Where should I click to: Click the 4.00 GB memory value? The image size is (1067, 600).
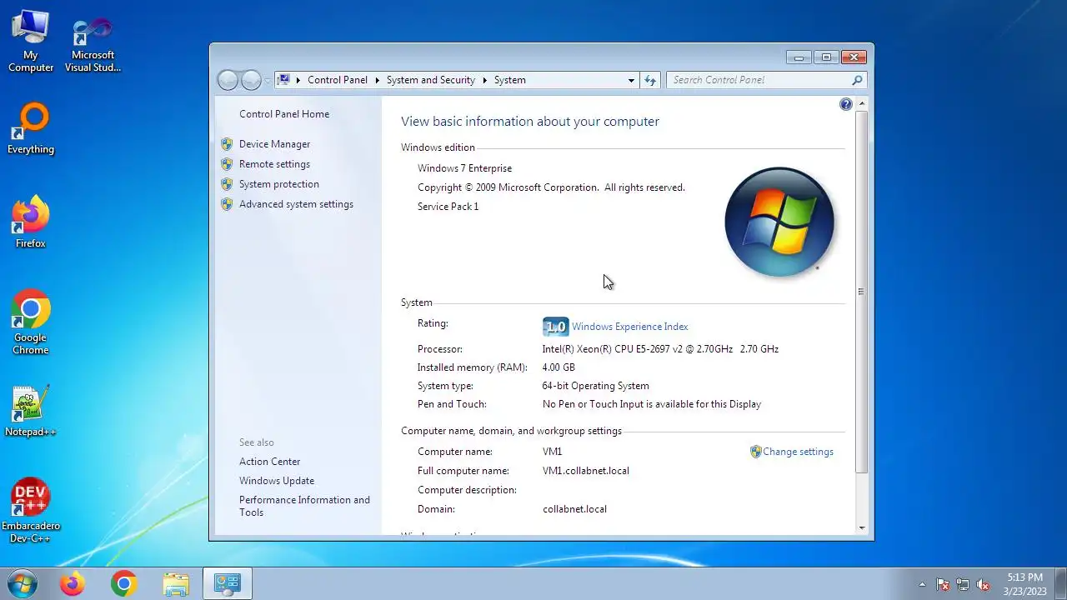559,367
